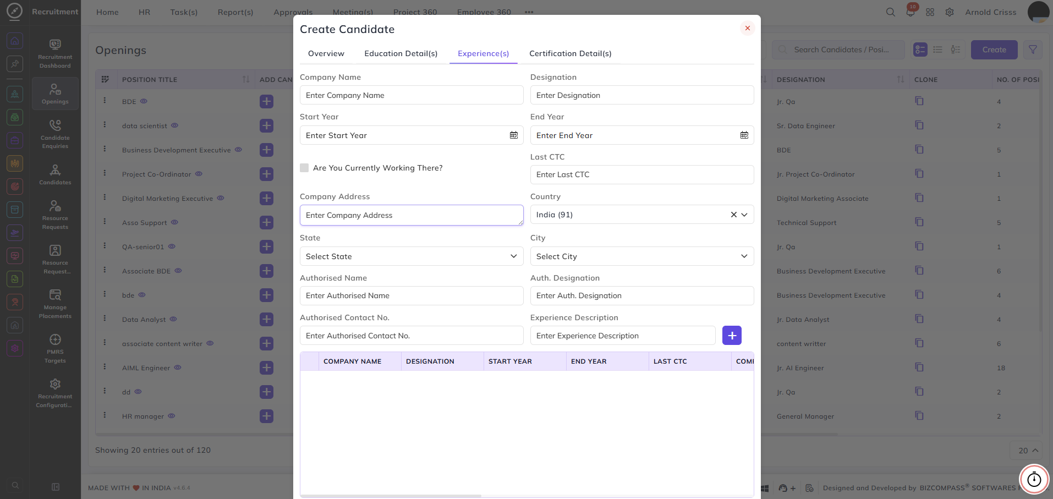Open the HR manager position link
1053x499 pixels.
pos(143,416)
